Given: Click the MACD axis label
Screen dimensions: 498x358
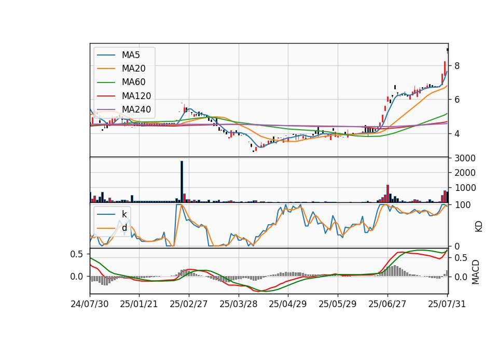Looking at the screenshot, I should [x=476, y=272].
